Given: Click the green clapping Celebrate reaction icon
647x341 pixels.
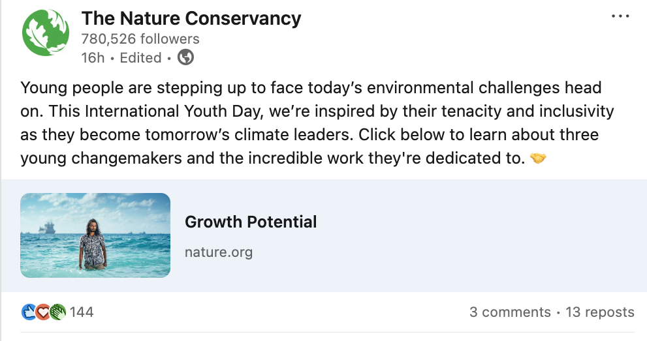Looking at the screenshot, I should click(57, 312).
